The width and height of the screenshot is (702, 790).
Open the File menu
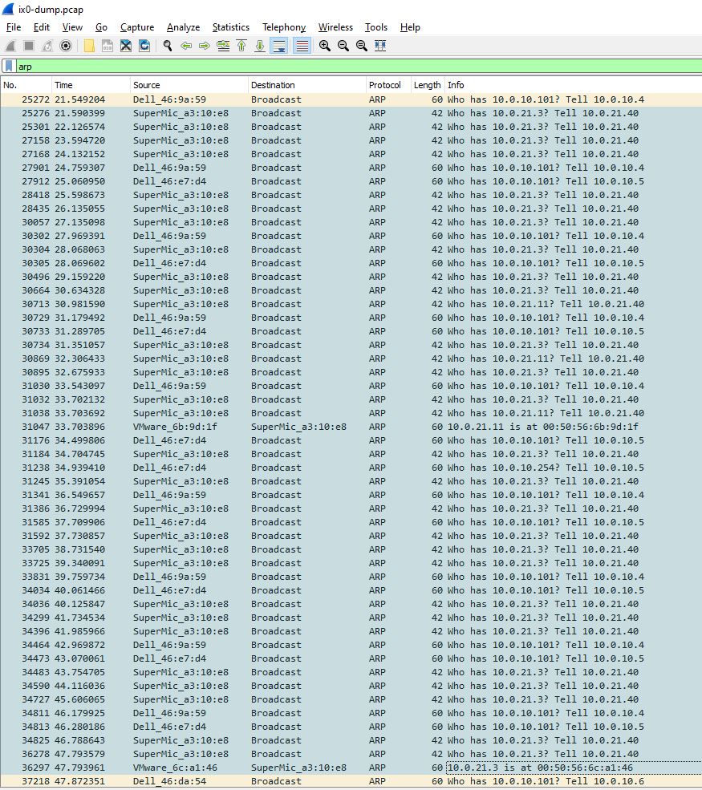coord(14,27)
